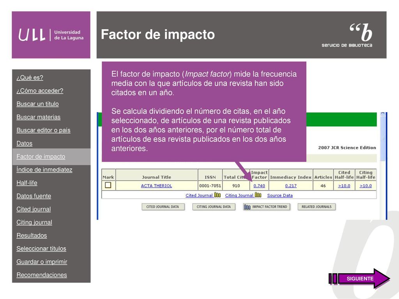Image resolution: width=399 pixels, height=299 pixels.
Task: Open ACTA THERIOL journal title link
Action: tap(157, 186)
